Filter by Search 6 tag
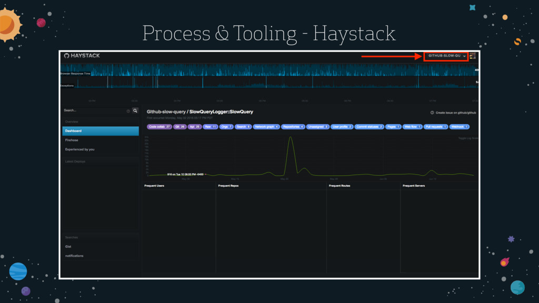Screen dimensions: 539x303 coord(243,127)
